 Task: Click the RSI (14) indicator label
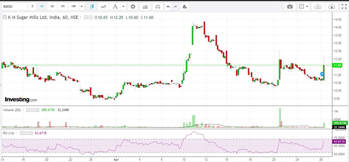tap(8, 133)
